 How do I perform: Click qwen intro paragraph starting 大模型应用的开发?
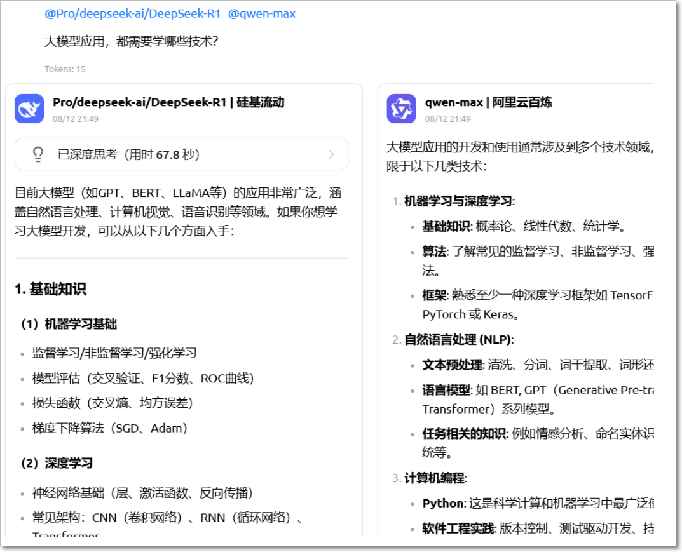(x=520, y=156)
